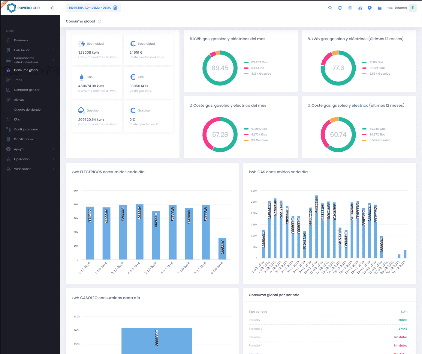
Task: Click the search magnifier icon in header
Action: point(330,8)
